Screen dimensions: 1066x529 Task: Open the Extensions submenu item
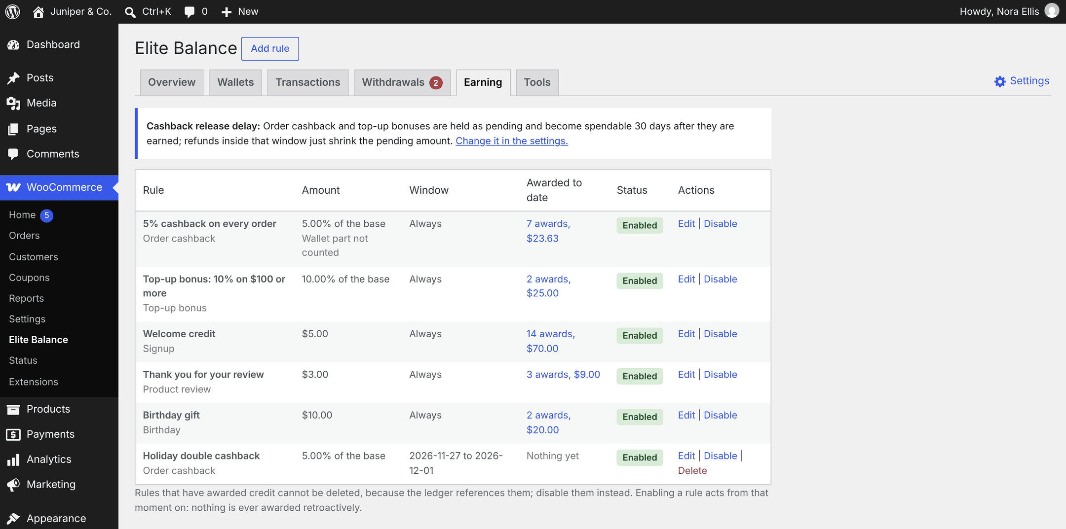coord(34,382)
